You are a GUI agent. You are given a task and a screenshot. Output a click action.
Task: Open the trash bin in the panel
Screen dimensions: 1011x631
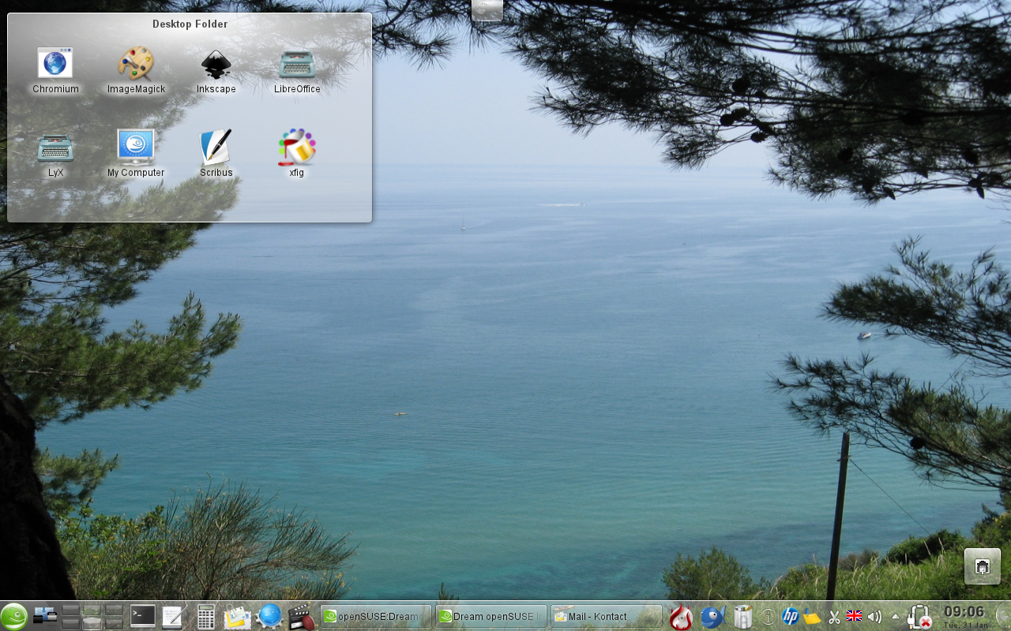click(x=742, y=616)
